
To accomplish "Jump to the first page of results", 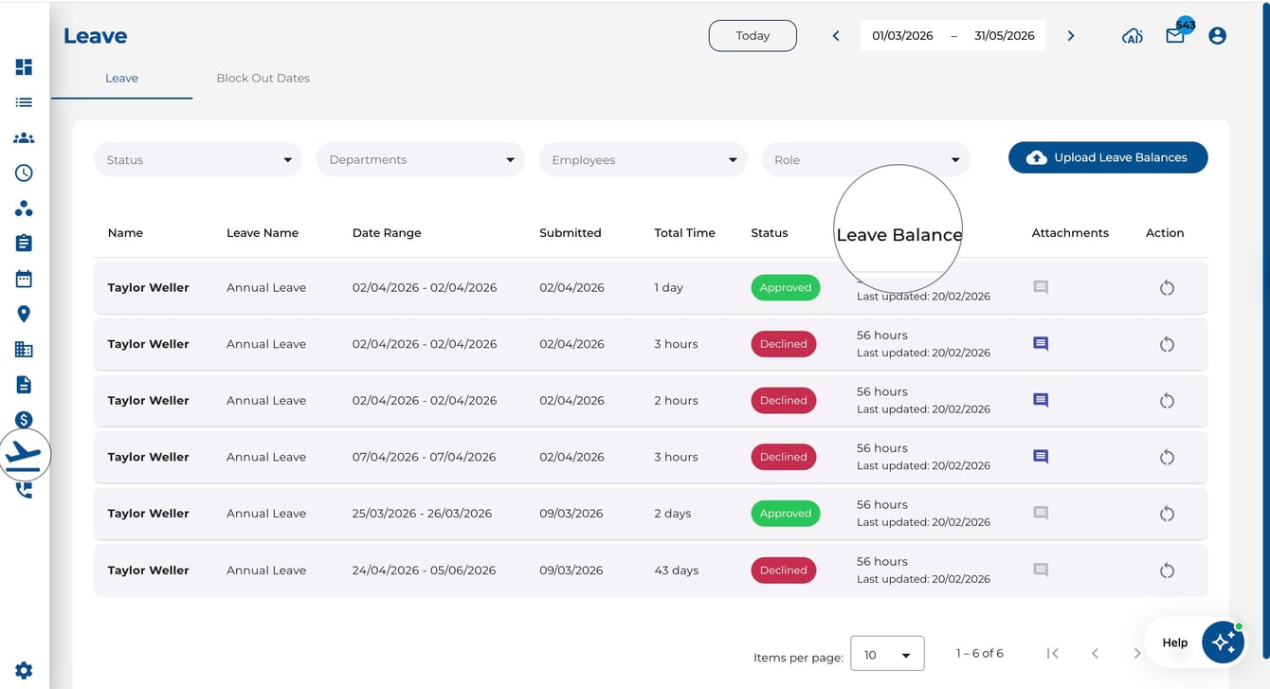I will [1052, 653].
